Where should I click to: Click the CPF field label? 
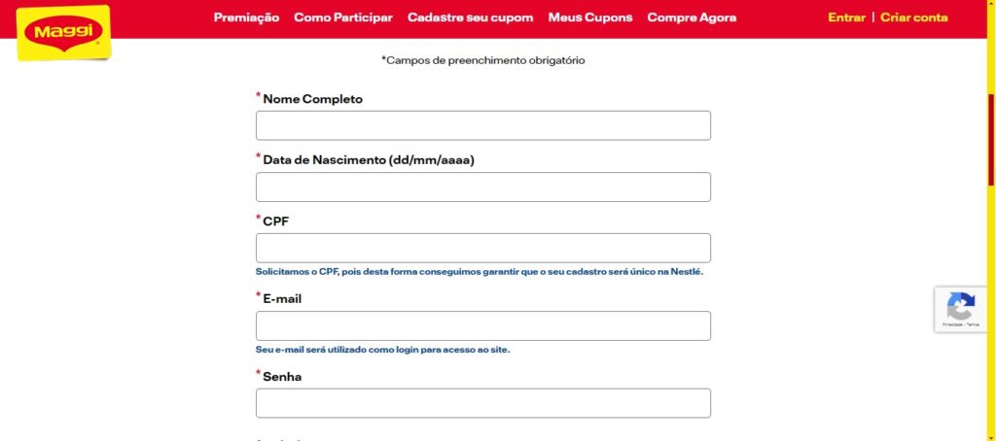coord(275,221)
